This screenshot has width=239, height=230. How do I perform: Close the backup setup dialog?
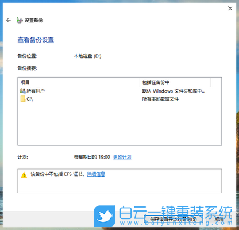[230, 9]
